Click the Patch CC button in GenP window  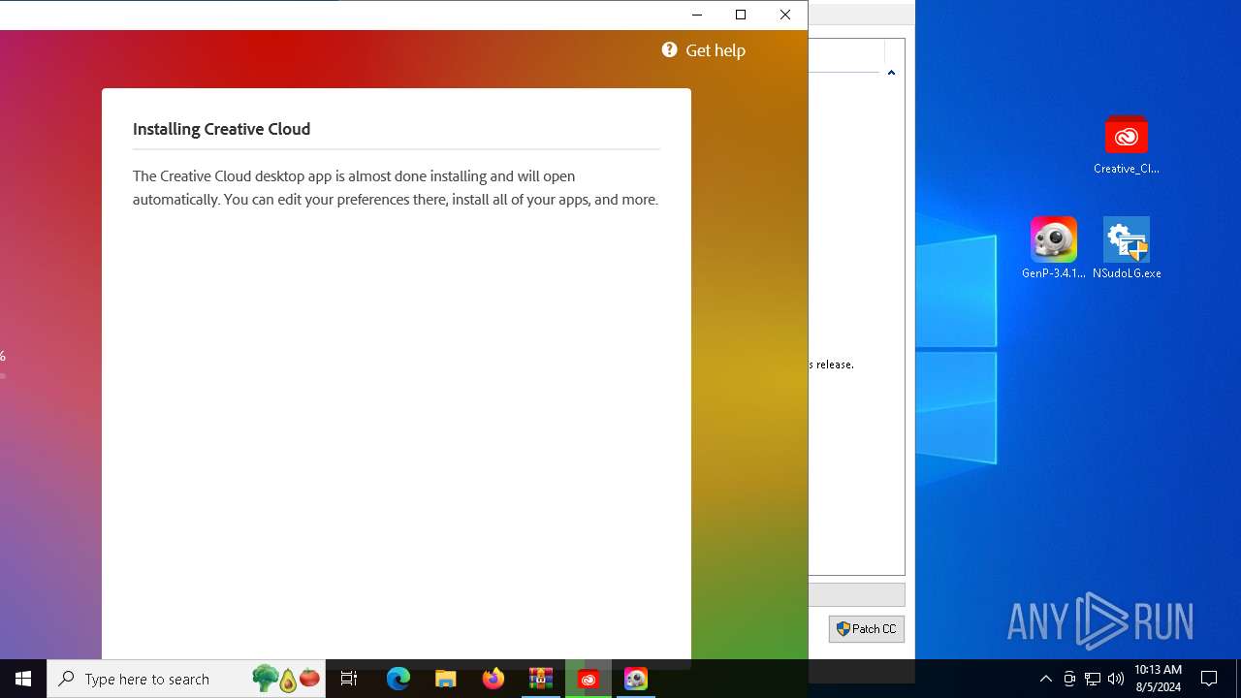point(866,629)
